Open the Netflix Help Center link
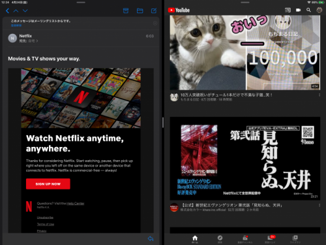 pos(75,203)
